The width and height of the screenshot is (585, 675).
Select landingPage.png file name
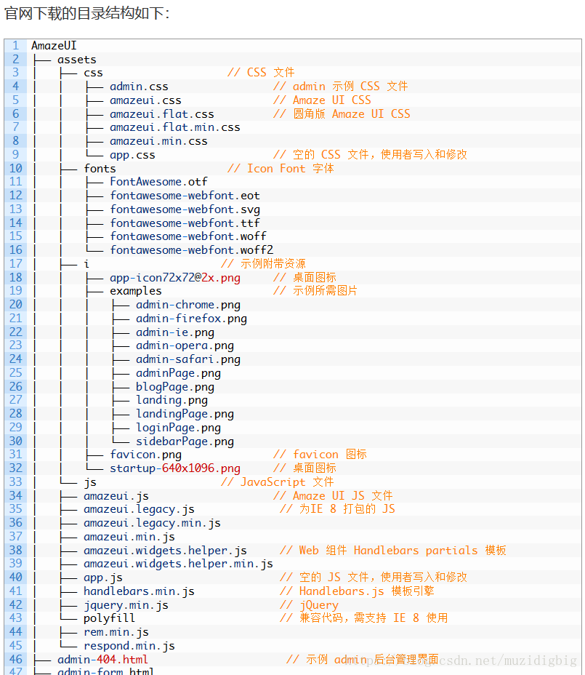(185, 414)
